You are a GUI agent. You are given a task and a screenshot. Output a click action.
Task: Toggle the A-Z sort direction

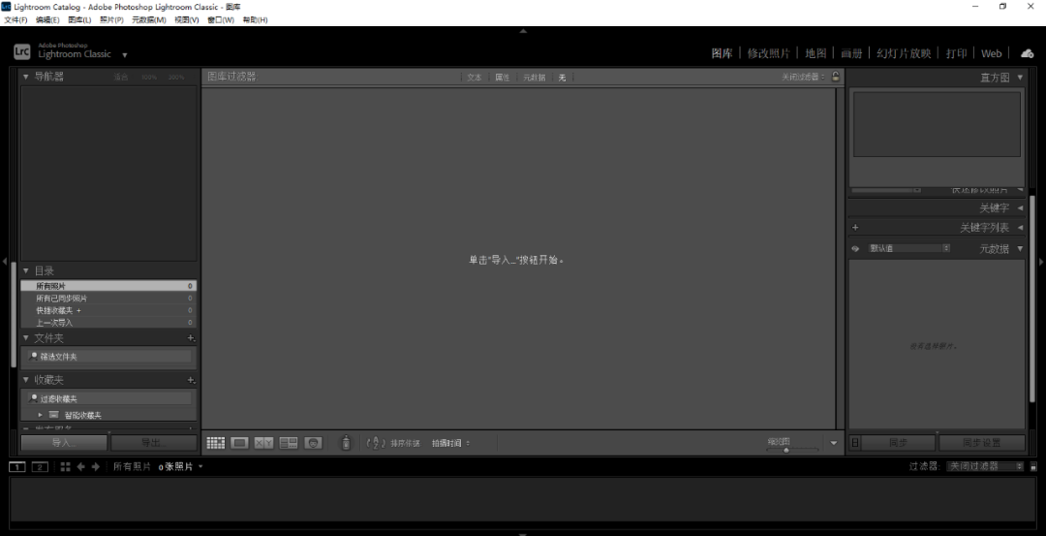(x=376, y=443)
